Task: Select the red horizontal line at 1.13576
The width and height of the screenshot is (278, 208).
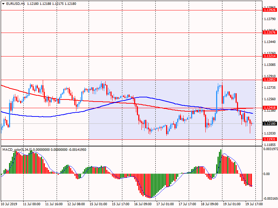Action: pyautogui.click(x=131, y=33)
